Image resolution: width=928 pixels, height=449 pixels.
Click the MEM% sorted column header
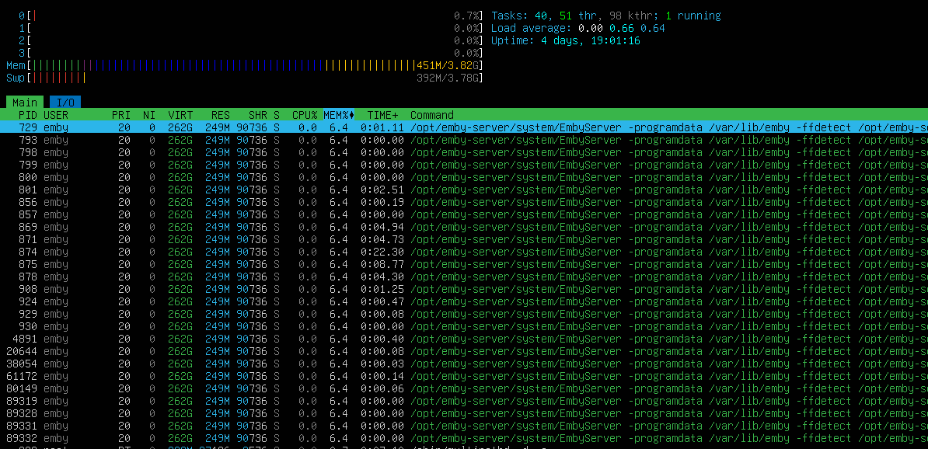click(x=339, y=115)
